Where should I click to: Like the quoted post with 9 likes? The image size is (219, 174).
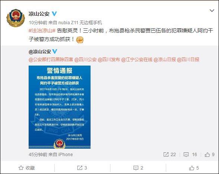(209, 155)
